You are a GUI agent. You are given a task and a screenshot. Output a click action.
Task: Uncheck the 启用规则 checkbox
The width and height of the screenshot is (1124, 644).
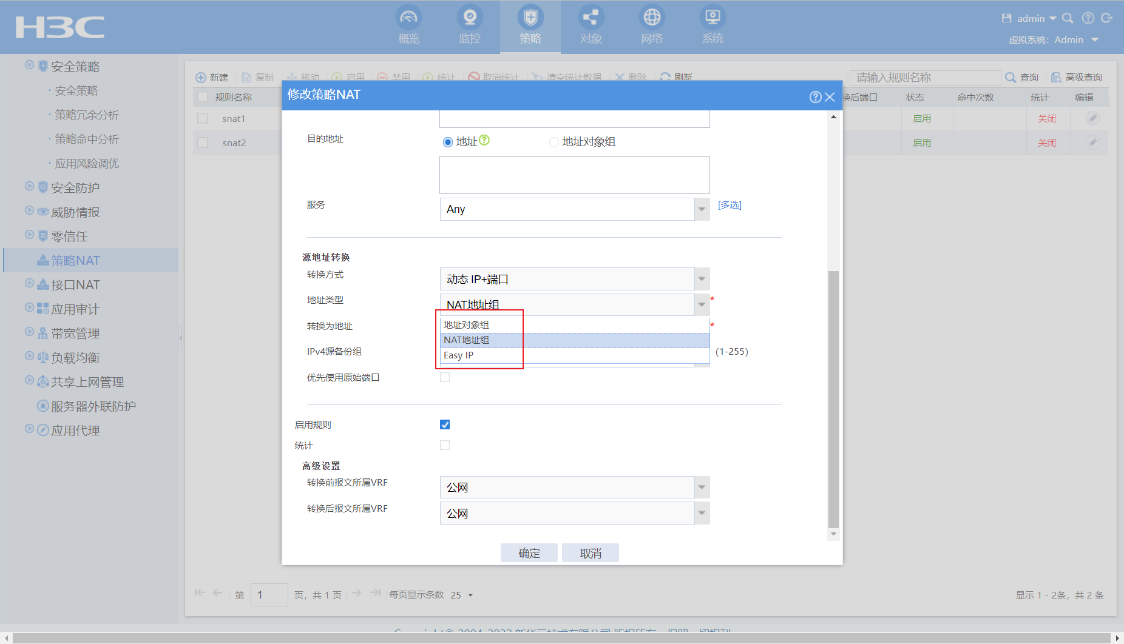[445, 424]
